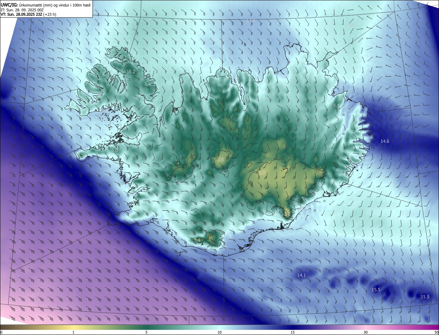This screenshot has height=335, width=439.
Task: Click the 'IT: Sun. 28. 09. 2025 00Z' line
Action: point(22,10)
